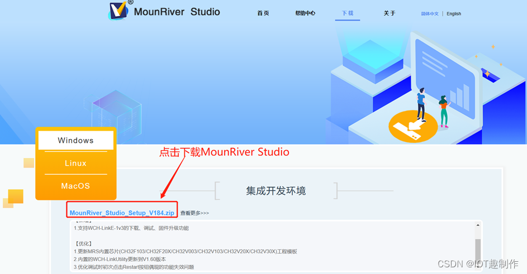
Task: Open the 关于 about menu item
Action: coord(390,13)
